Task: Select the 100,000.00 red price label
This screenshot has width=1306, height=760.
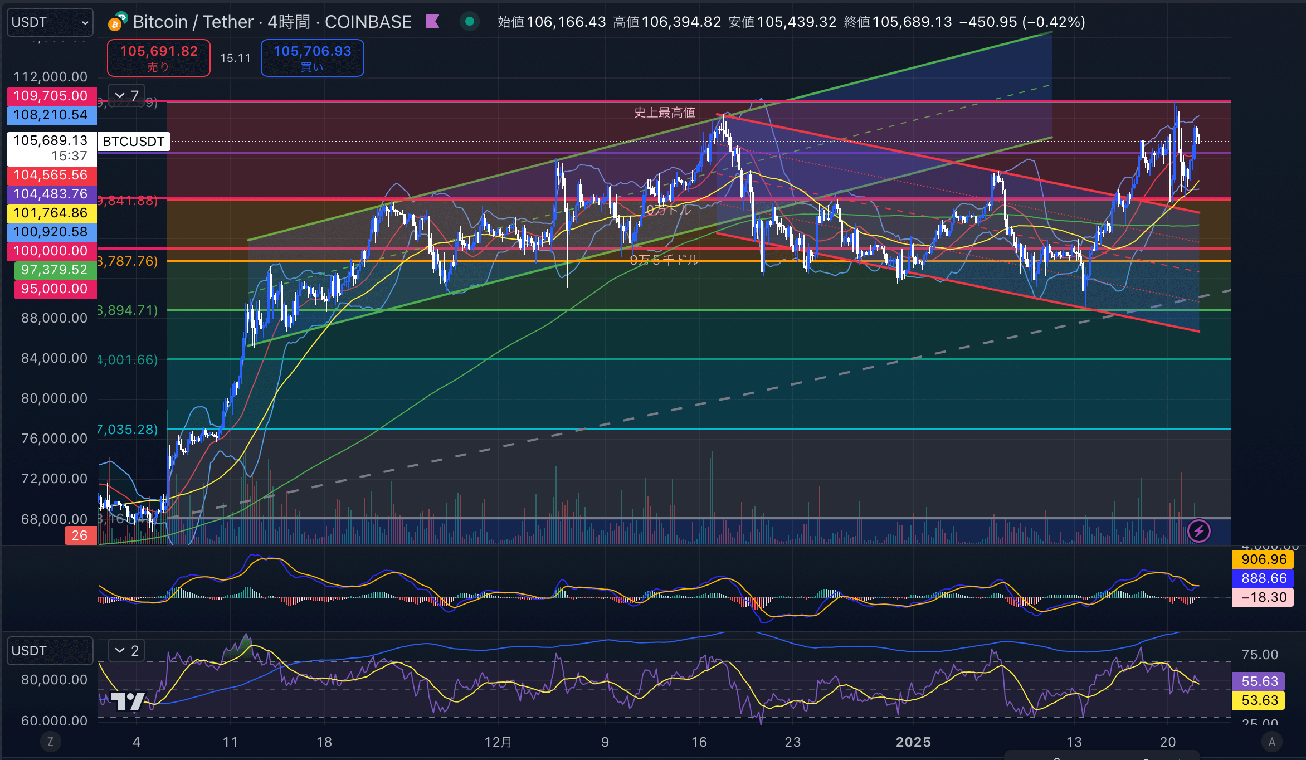Action: (51, 251)
